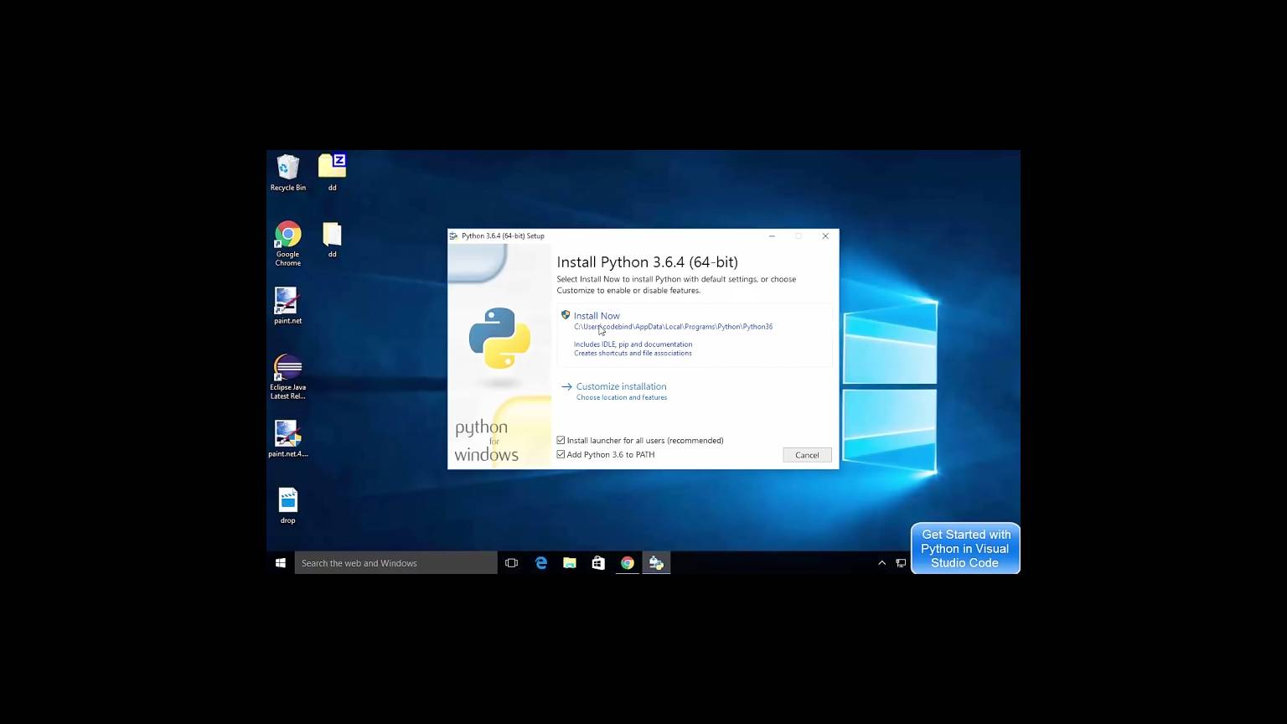The image size is (1287, 724).
Task: Select the plain dd folder icon
Action: [x=332, y=240]
